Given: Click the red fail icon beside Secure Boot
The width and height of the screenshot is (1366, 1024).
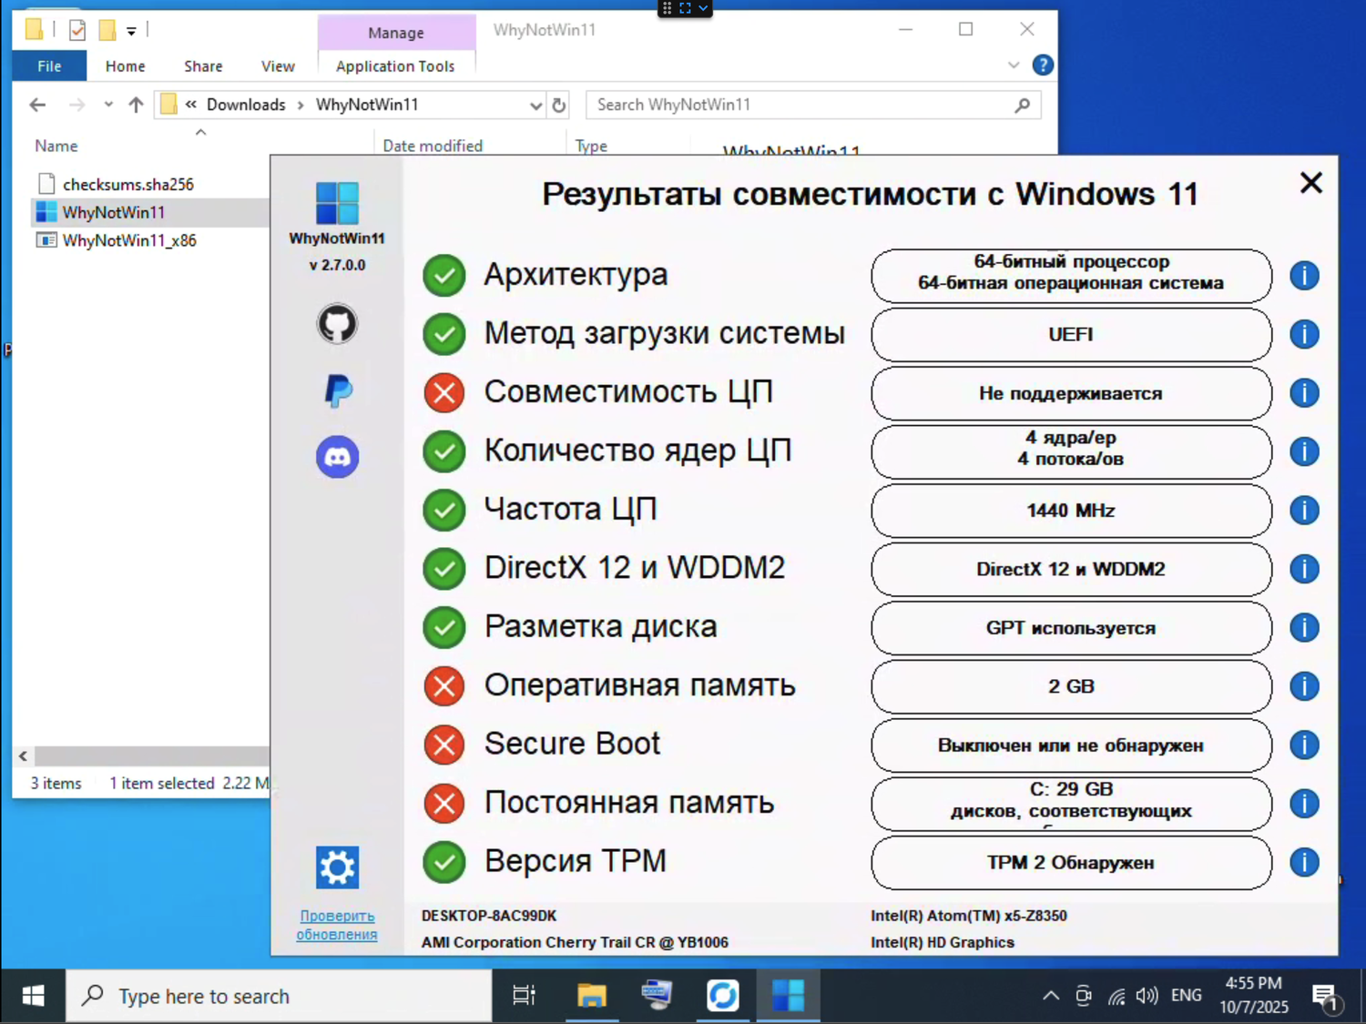Looking at the screenshot, I should click(444, 745).
